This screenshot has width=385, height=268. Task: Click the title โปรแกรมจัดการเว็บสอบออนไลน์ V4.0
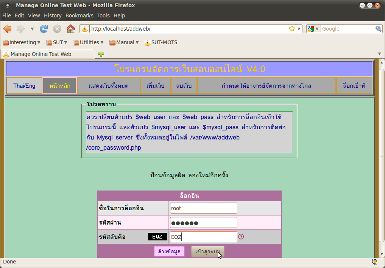coord(190,69)
